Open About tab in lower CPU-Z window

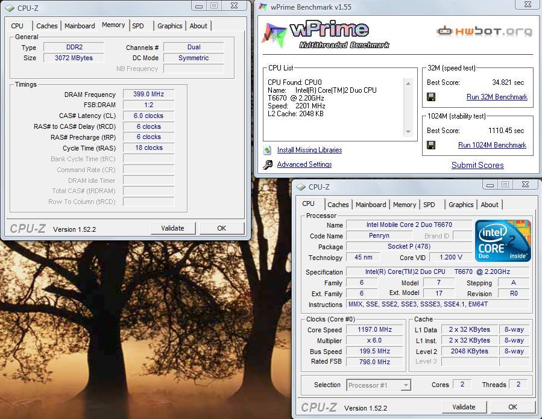coord(490,205)
